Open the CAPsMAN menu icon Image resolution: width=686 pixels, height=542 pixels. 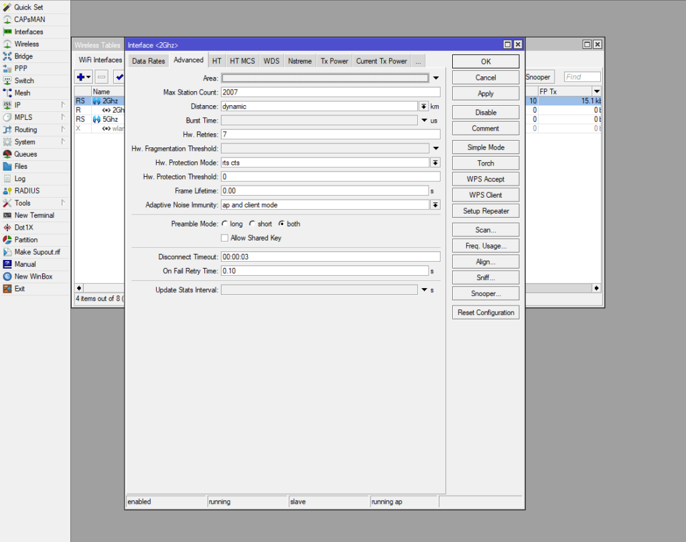click(x=7, y=19)
